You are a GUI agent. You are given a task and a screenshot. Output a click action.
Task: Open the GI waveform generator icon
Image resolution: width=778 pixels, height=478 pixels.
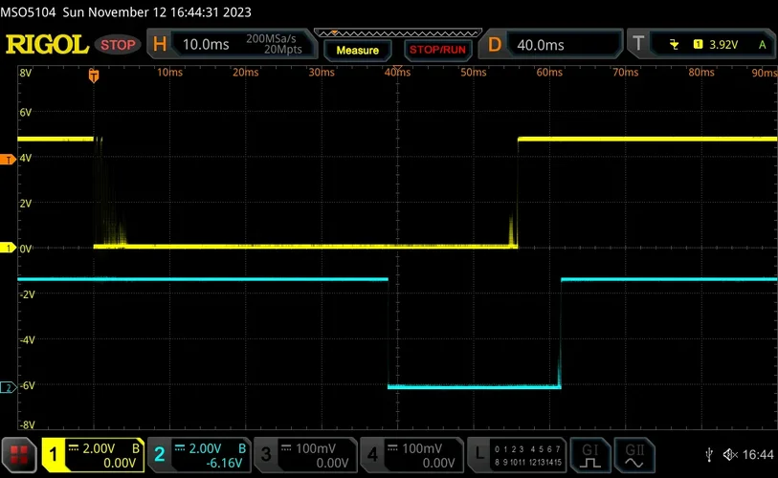[x=589, y=454]
